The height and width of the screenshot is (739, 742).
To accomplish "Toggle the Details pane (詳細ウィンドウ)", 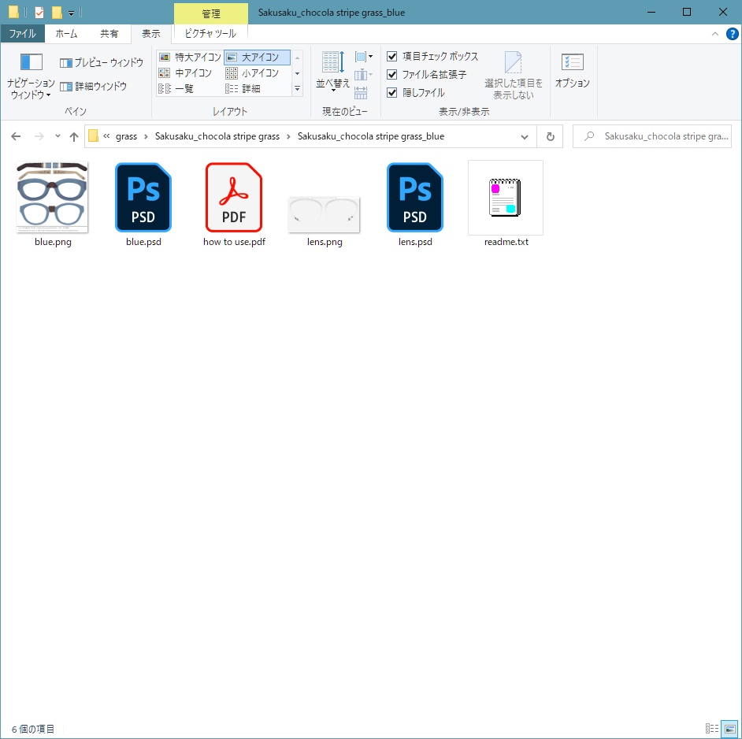I will coord(93,86).
